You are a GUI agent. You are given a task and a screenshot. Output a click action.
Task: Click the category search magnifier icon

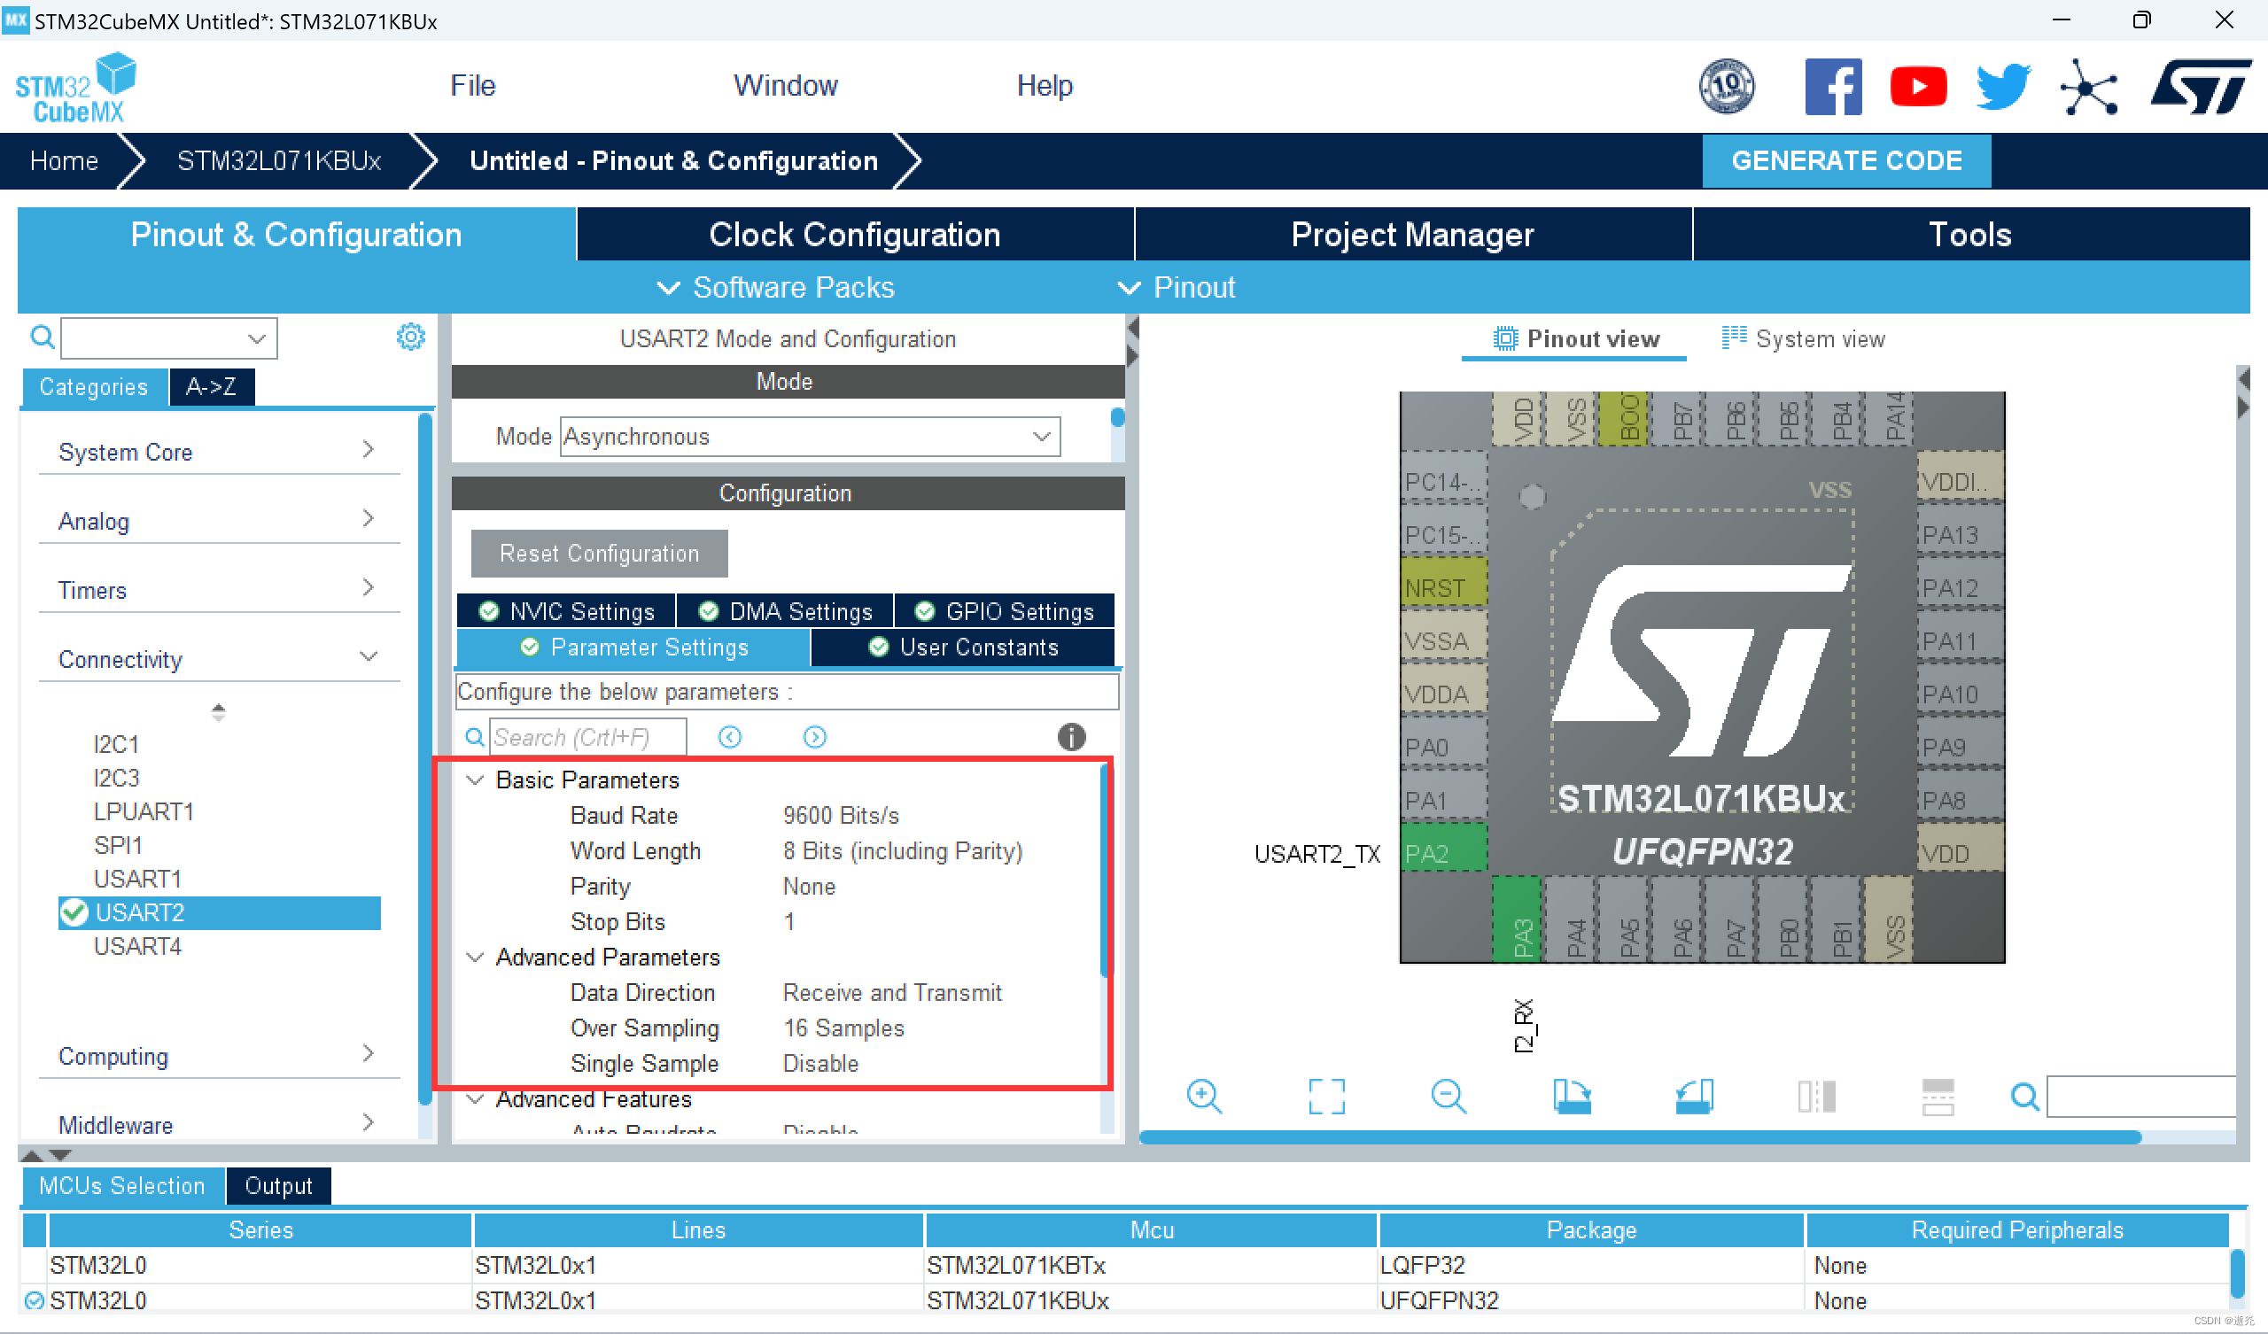coord(42,337)
